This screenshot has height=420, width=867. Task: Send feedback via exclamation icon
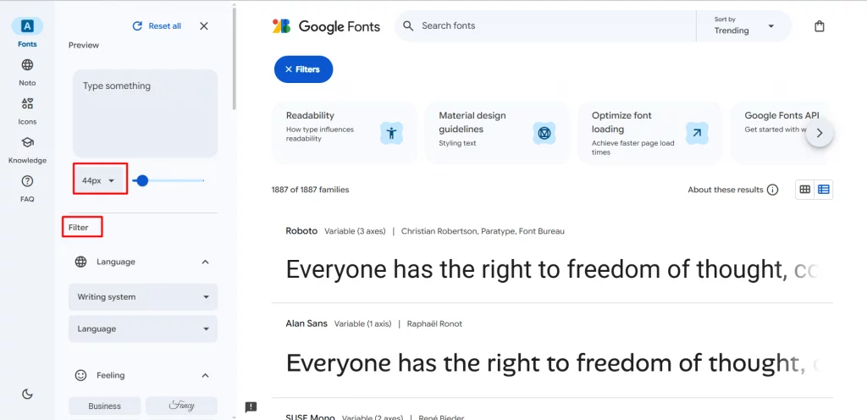click(x=251, y=407)
